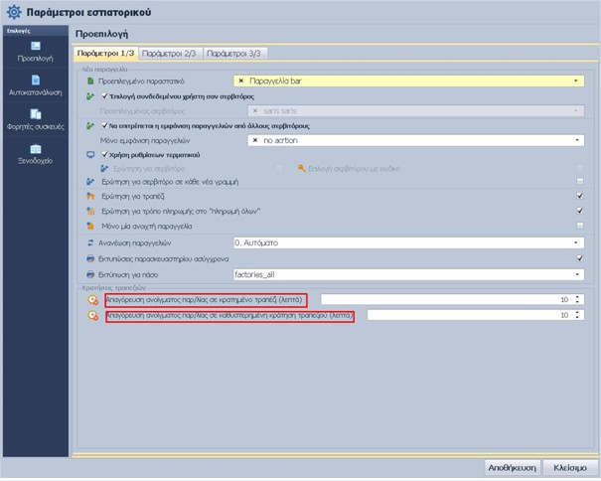Click clock icon for reserved table setting
Screen dimensions: 601x481
(92, 299)
